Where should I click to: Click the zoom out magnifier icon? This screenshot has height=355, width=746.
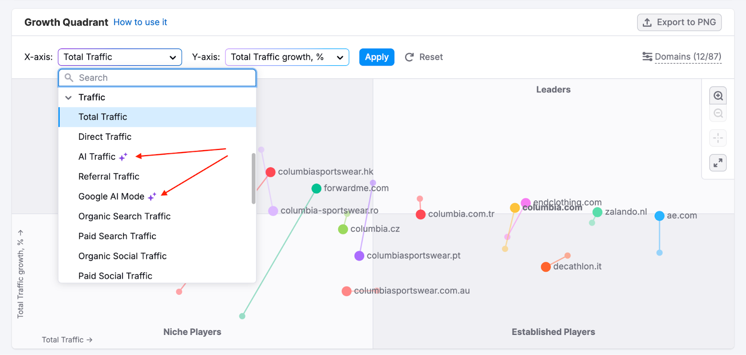[718, 113]
